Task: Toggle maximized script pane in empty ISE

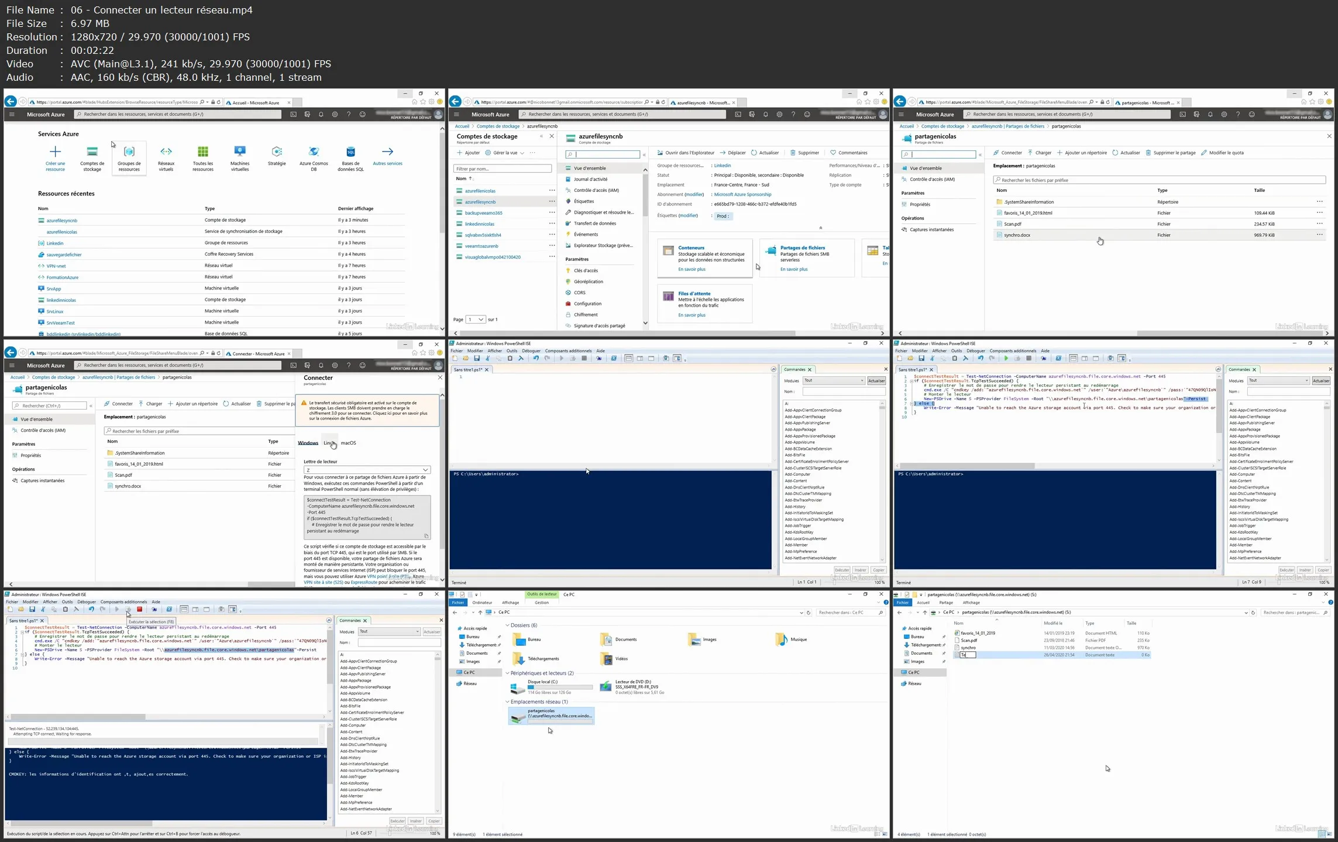Action: point(651,358)
